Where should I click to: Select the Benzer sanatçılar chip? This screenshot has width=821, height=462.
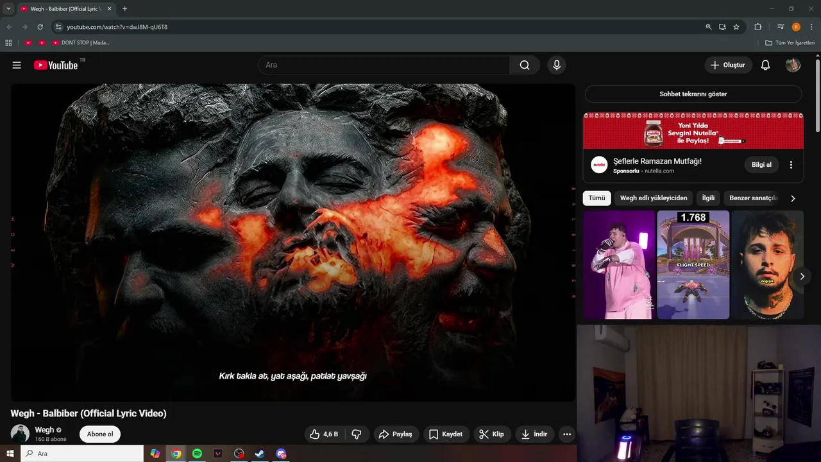pyautogui.click(x=753, y=198)
